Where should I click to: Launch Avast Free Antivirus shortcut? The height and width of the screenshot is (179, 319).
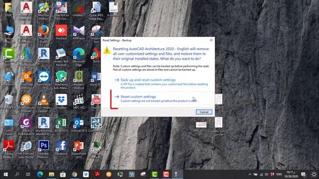[26, 81]
